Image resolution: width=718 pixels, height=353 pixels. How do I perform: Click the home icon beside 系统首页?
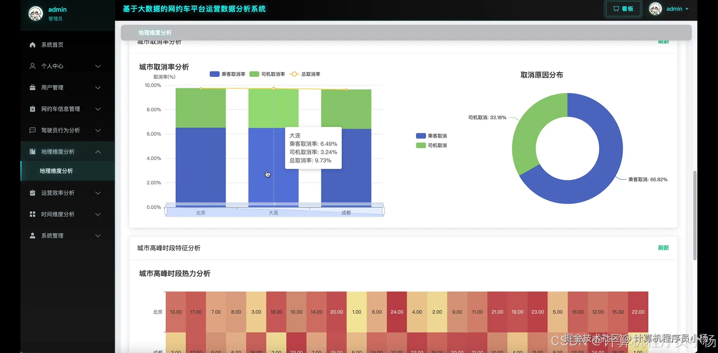click(33, 45)
